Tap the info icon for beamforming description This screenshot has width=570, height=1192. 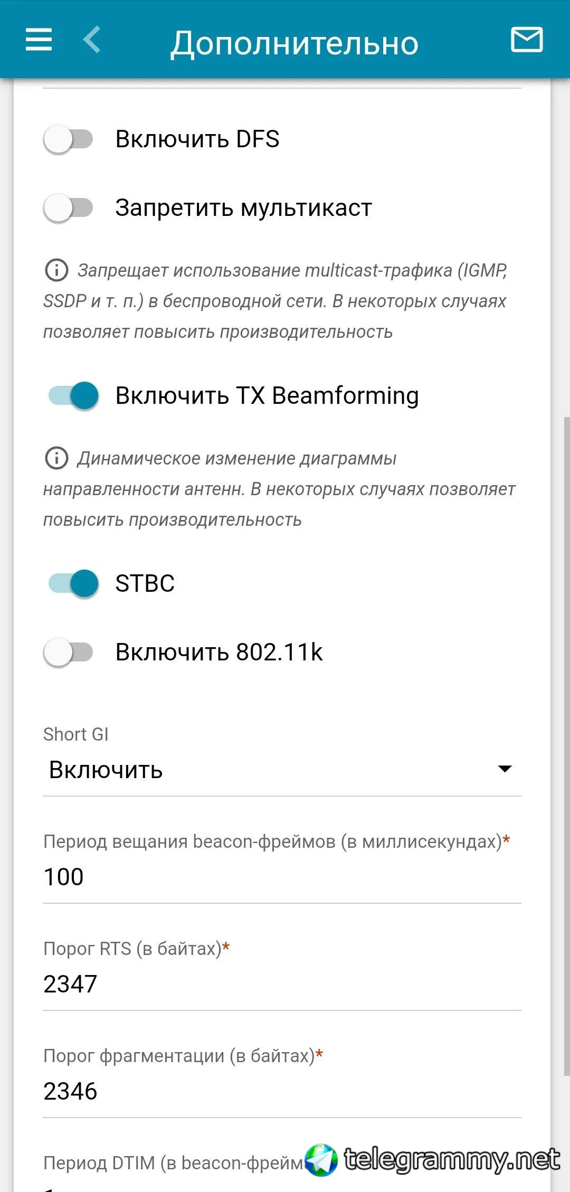tap(56, 458)
